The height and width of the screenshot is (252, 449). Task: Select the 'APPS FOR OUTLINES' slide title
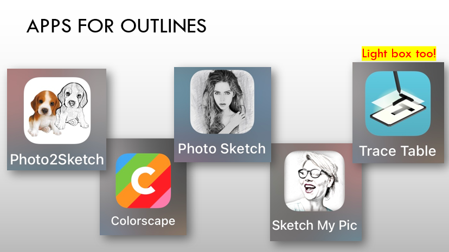point(116,26)
